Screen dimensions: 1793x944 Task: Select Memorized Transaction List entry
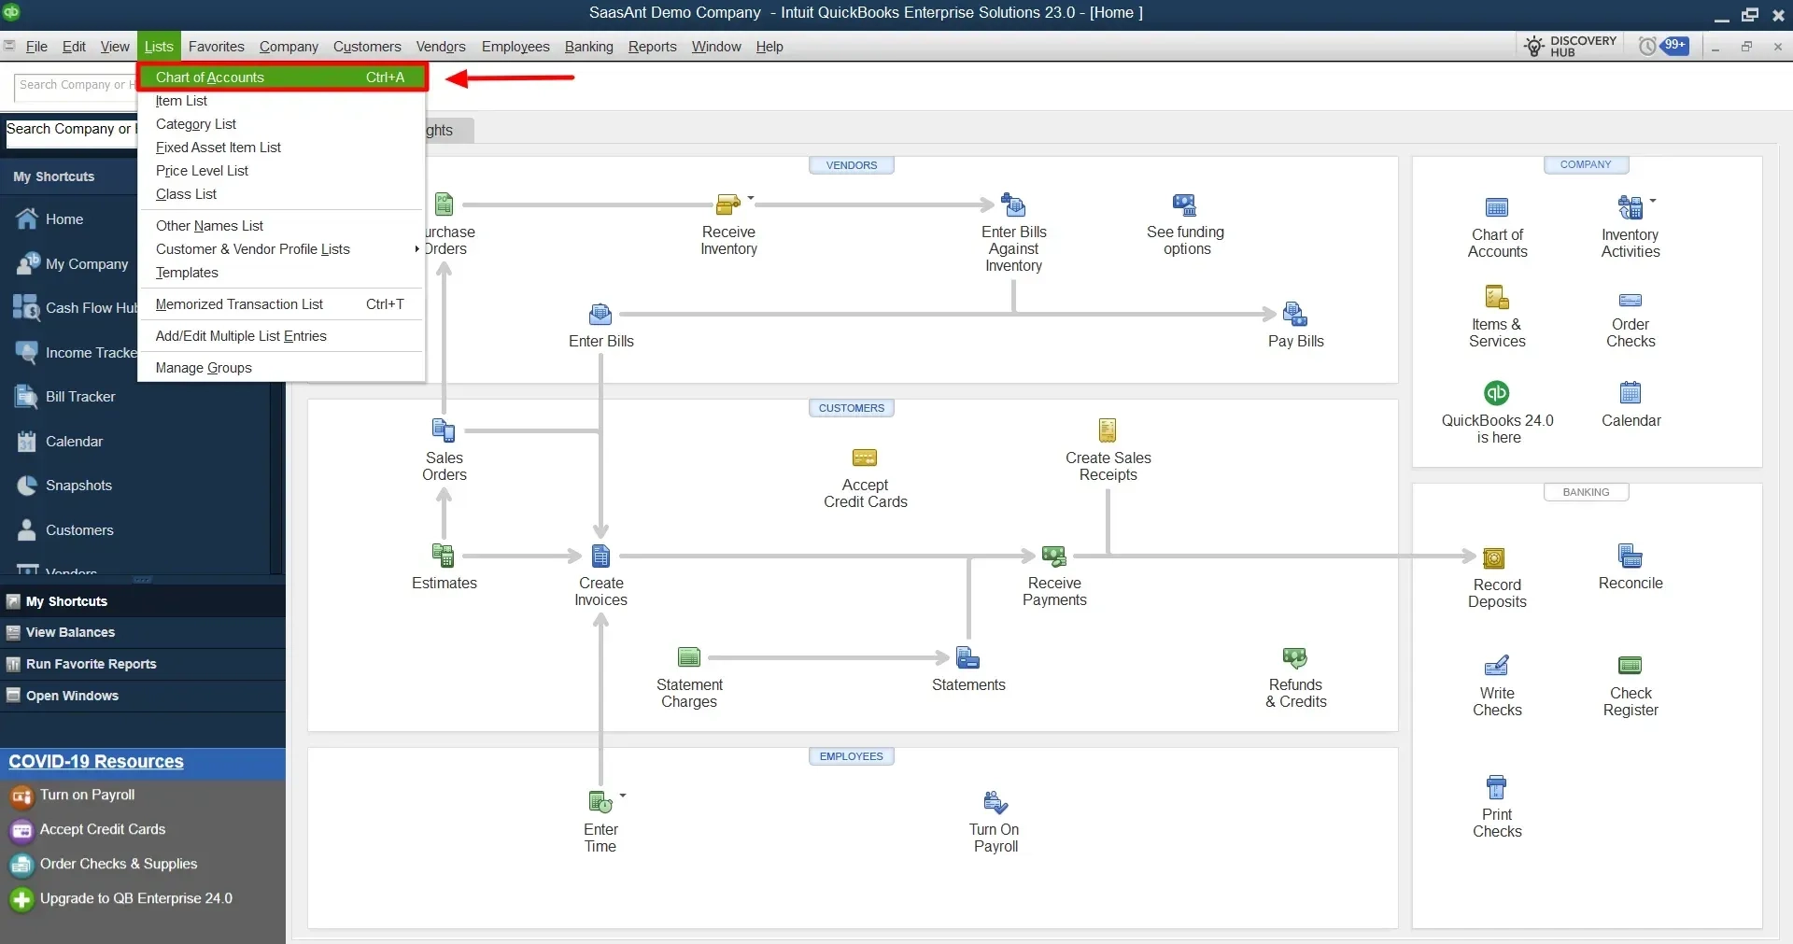[281, 304]
